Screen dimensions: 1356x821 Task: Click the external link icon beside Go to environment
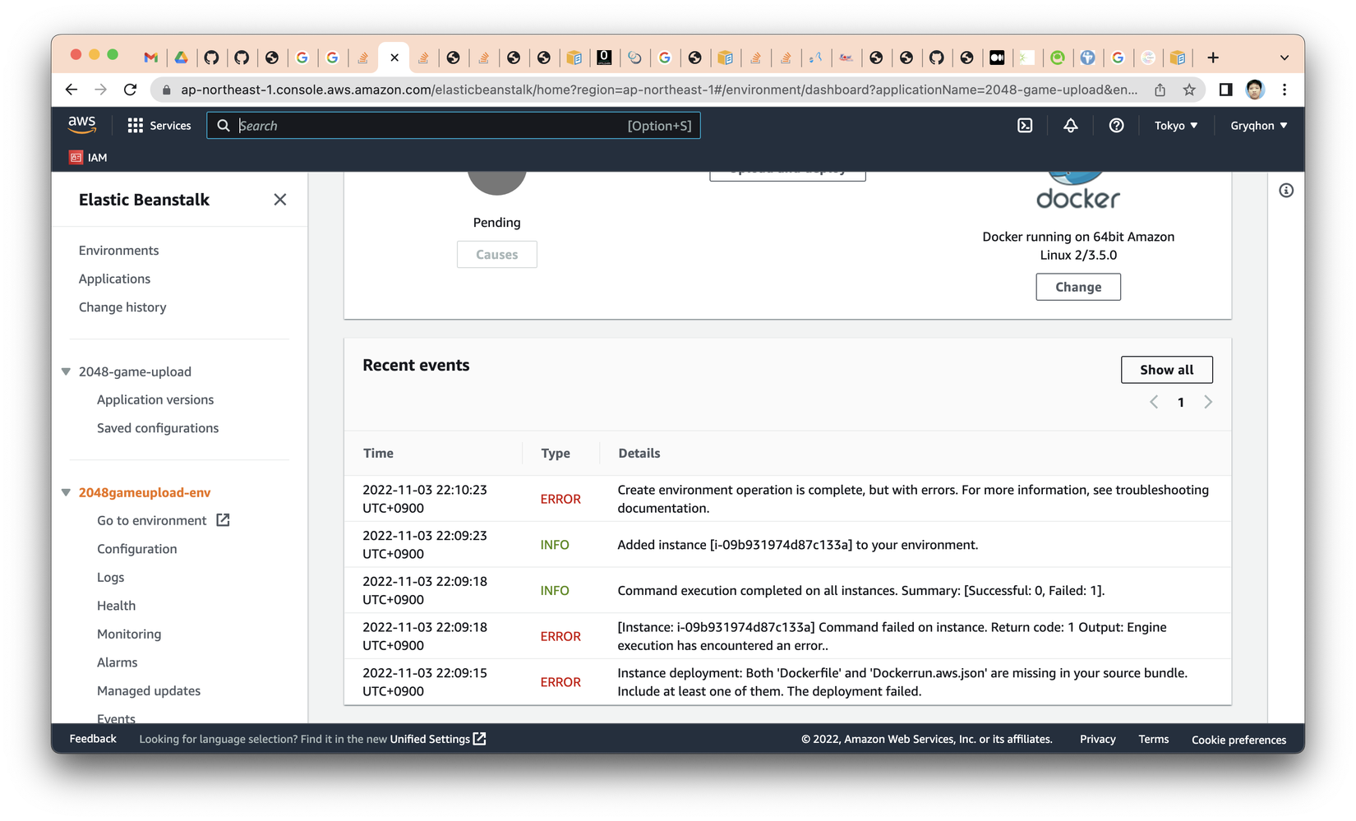point(223,520)
